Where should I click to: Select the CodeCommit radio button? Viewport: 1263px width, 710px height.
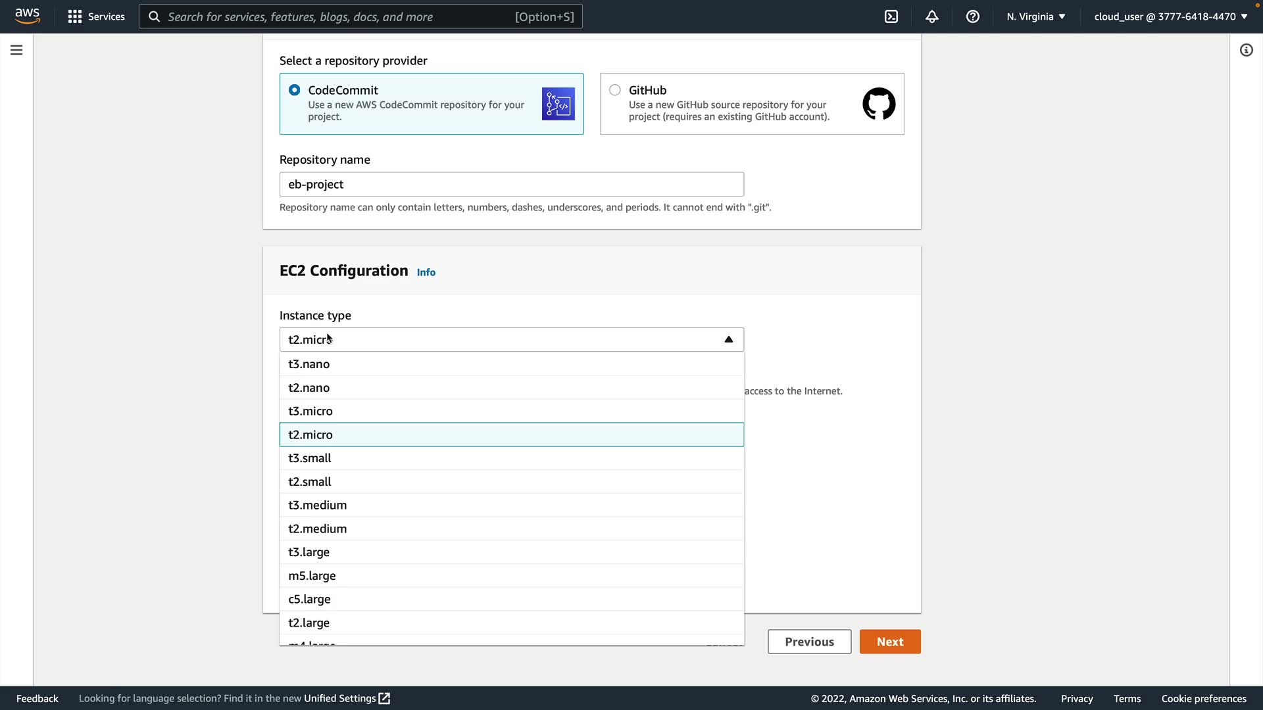(294, 90)
